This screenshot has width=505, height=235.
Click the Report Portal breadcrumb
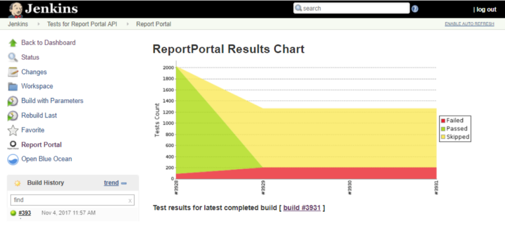(x=154, y=24)
